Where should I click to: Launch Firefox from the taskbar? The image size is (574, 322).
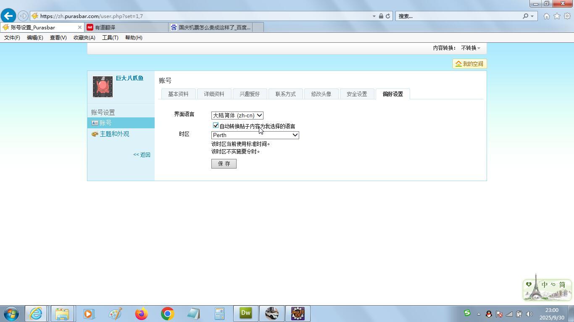coord(142,314)
